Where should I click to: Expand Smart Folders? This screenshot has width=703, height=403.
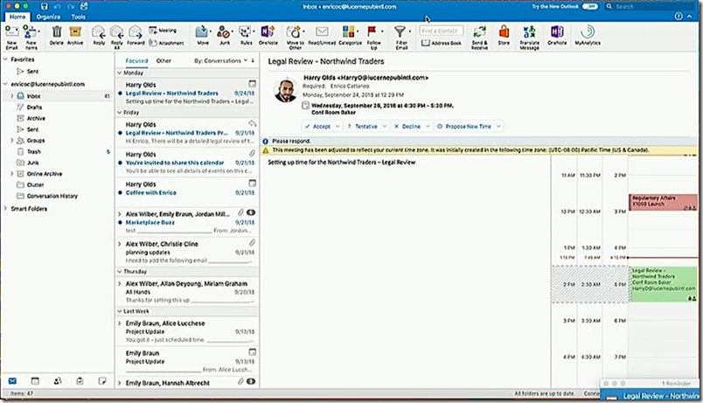point(5,208)
